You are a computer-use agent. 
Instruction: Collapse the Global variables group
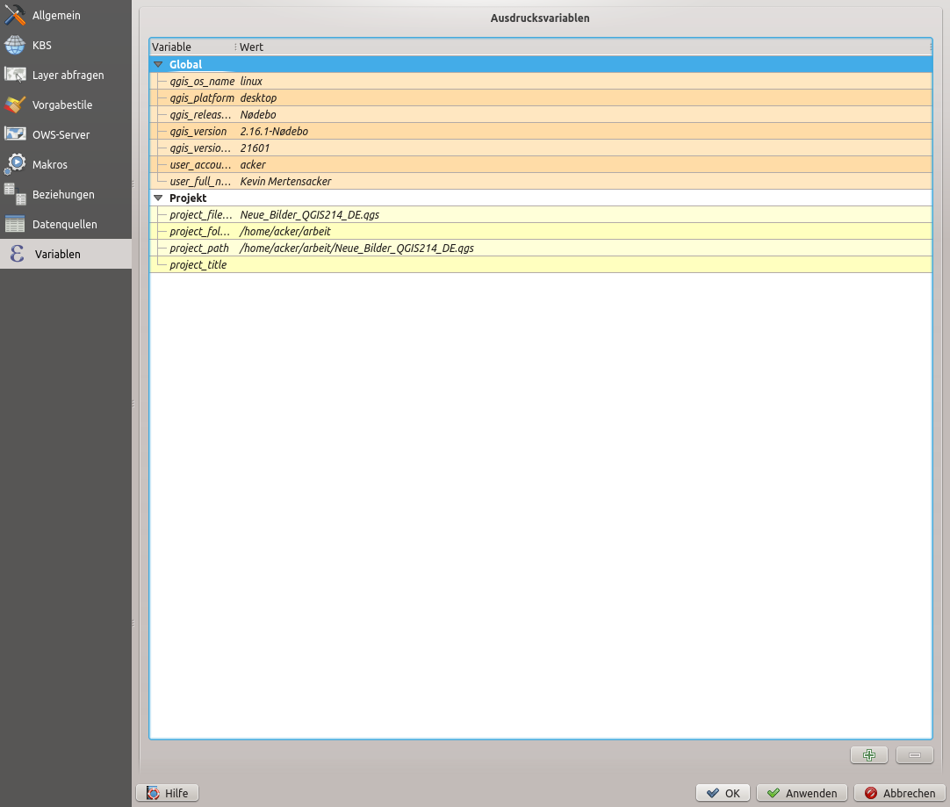tap(158, 64)
